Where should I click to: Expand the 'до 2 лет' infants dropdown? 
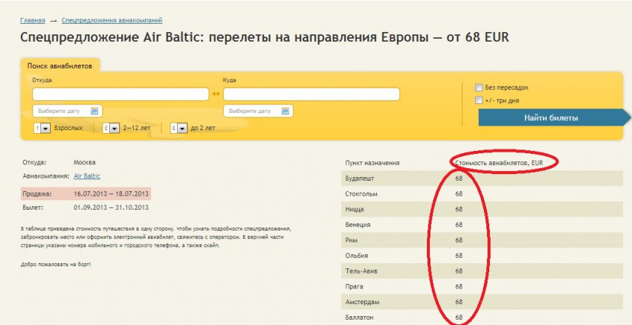182,129
